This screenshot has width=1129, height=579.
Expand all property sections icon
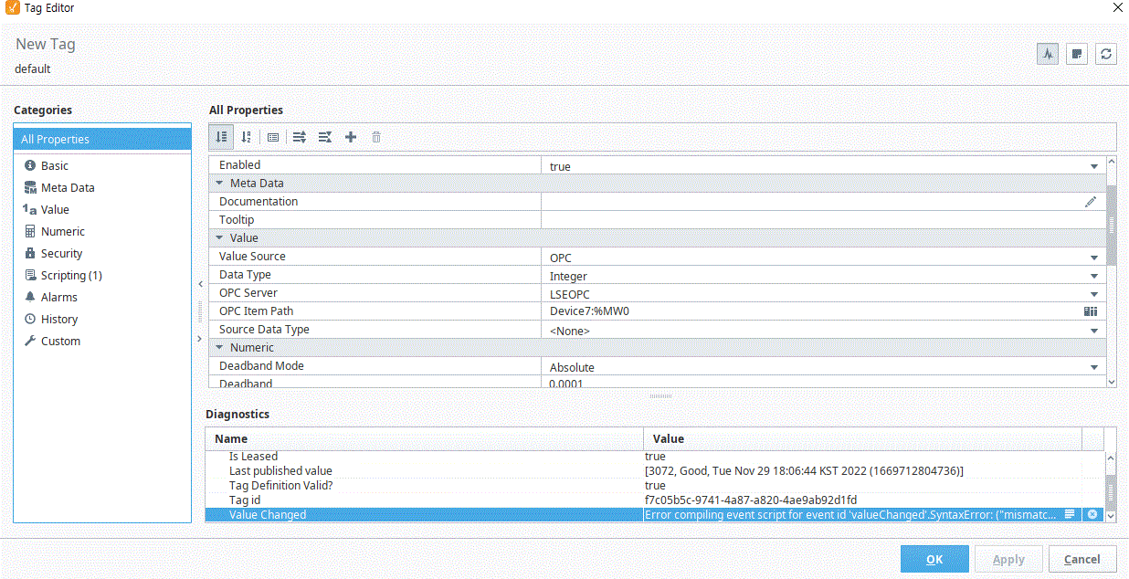click(x=299, y=137)
